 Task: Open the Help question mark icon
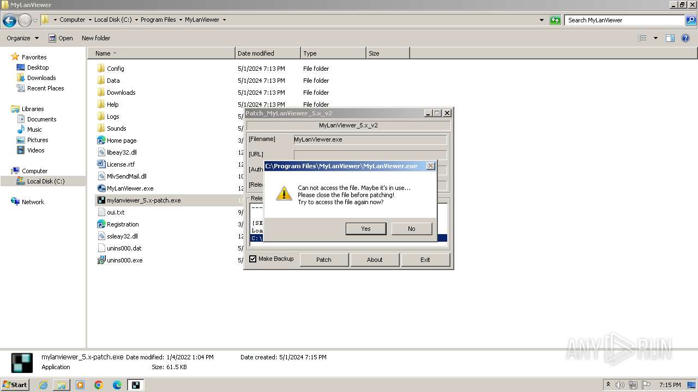coord(685,38)
